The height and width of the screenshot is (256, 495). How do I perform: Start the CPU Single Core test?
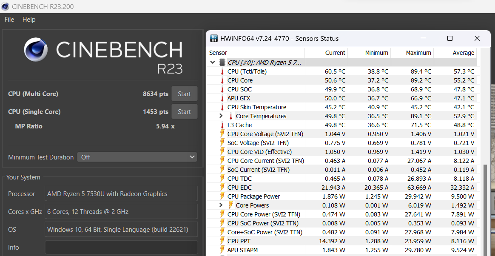[x=185, y=112]
